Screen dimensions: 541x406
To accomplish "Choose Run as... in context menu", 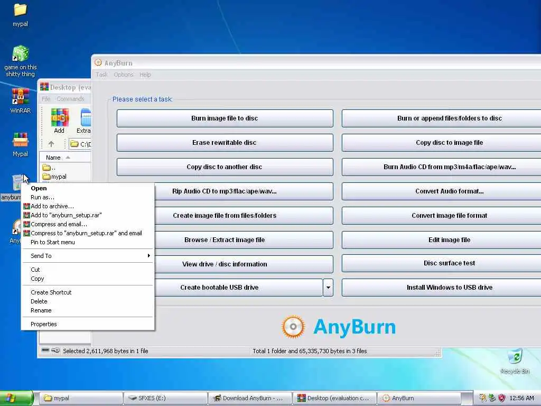I will click(x=88, y=197).
